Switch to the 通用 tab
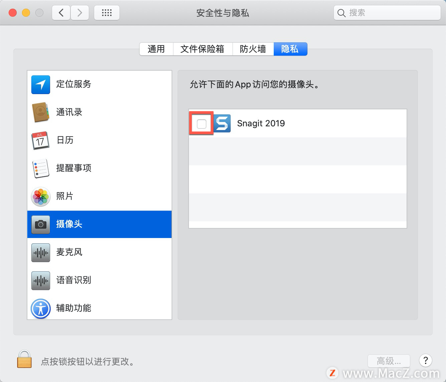446x382 pixels. [x=156, y=49]
